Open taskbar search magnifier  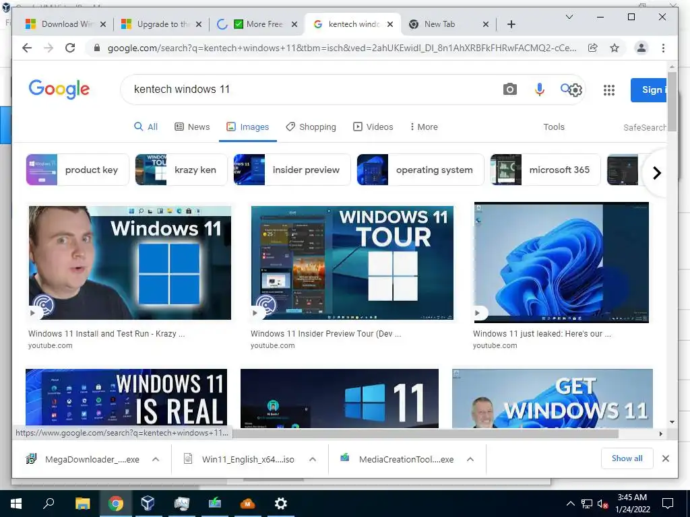click(x=49, y=504)
